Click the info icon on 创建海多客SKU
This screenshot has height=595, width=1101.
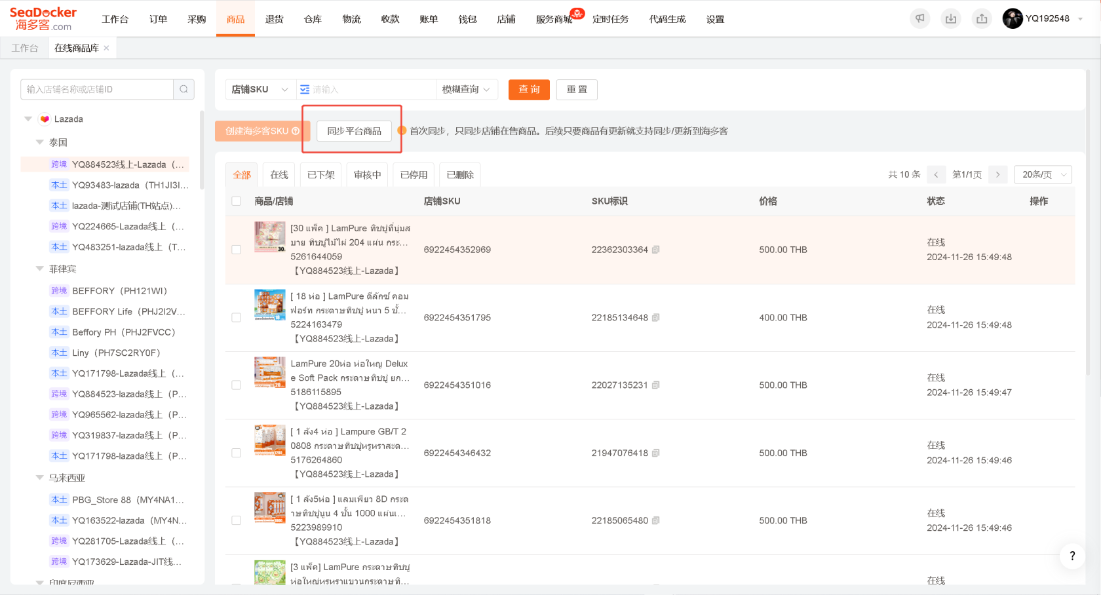point(296,131)
